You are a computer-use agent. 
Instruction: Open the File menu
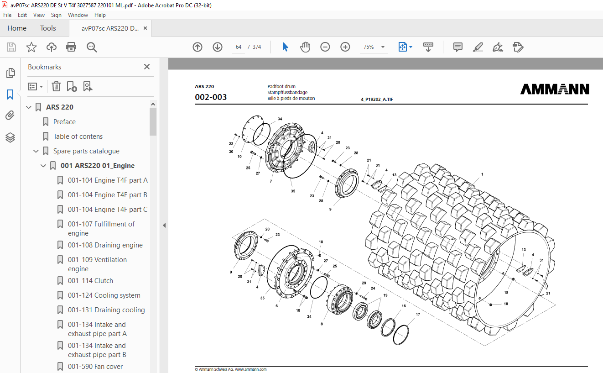pyautogui.click(x=7, y=15)
